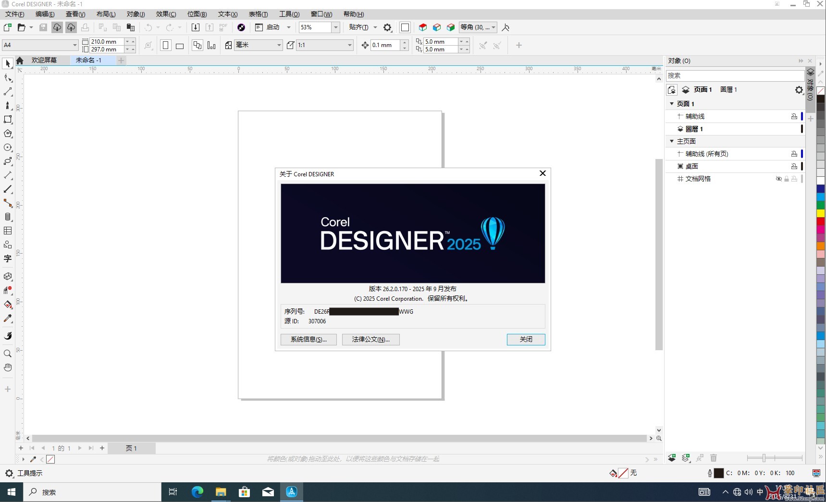Open Microsoft Edge from the taskbar
Viewport: 826px width, 502px height.
click(x=197, y=492)
